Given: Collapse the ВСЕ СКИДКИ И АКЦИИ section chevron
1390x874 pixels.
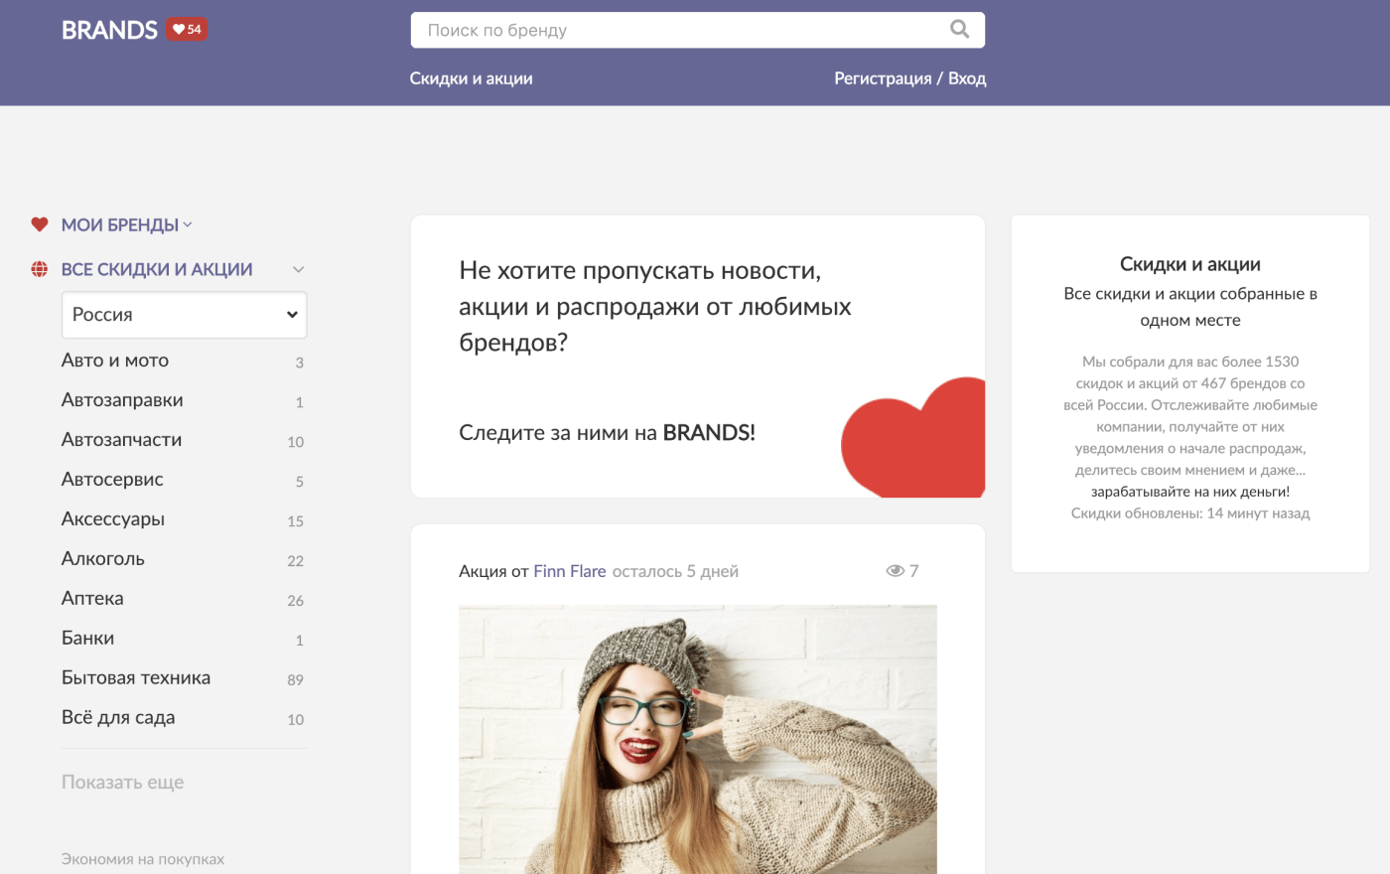Looking at the screenshot, I should click(x=297, y=268).
